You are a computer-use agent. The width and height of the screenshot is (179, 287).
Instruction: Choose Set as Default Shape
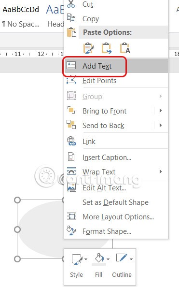[116, 202]
